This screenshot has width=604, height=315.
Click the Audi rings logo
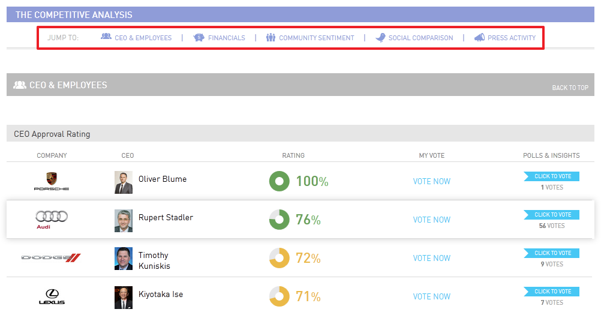pyautogui.click(x=52, y=219)
